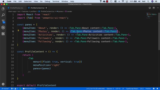Click the code minimap preview
160x90 pixels.
pos(152,15)
